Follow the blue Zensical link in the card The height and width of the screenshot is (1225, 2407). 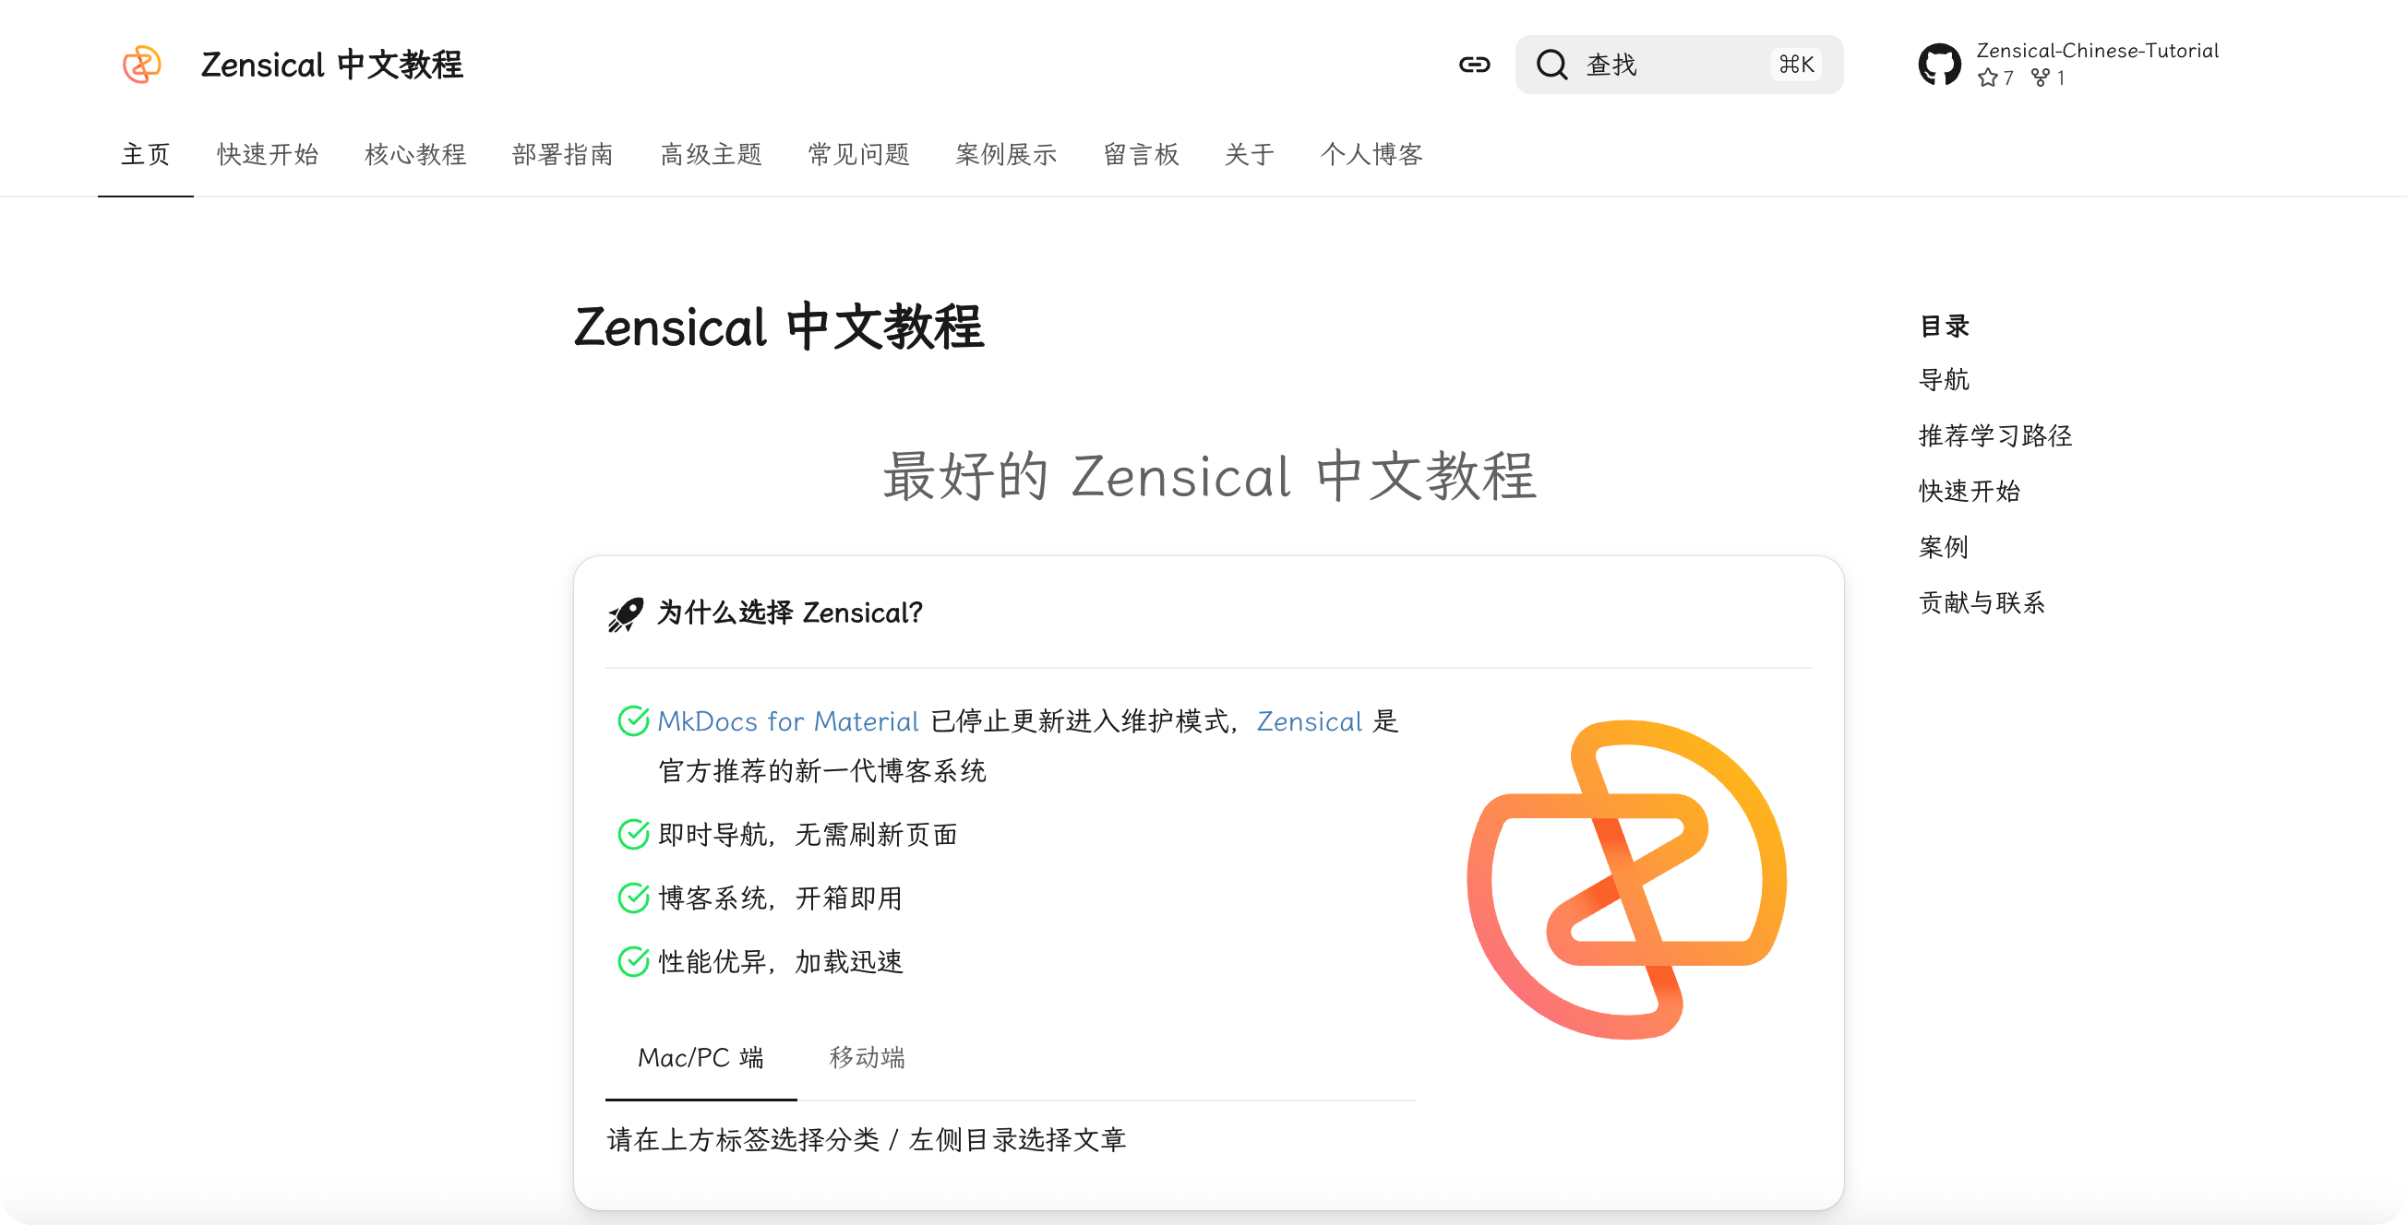click(x=1309, y=720)
